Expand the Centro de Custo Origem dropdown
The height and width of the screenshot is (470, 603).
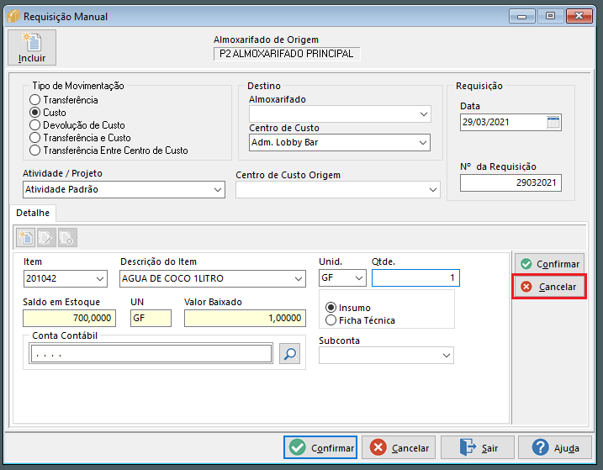click(432, 190)
